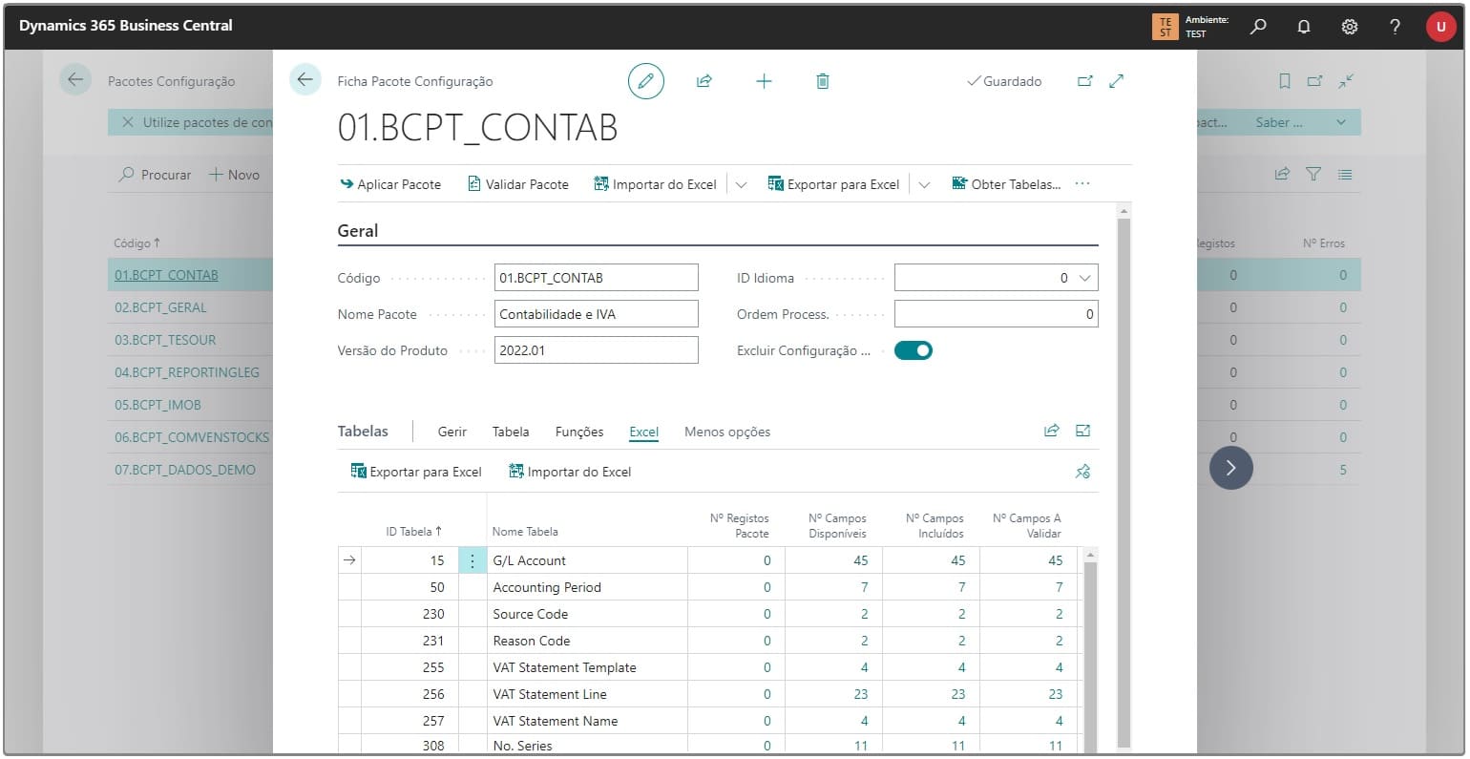Screen dimensions: 1470x759
Task: Open the search magnifier in top bar
Action: 1258,27
